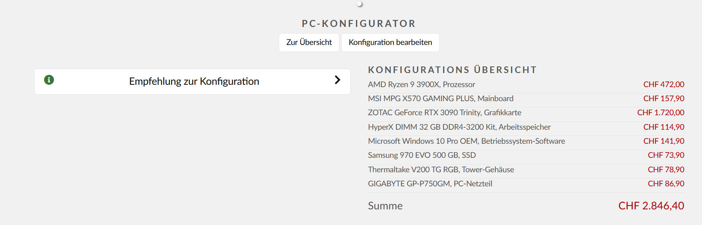This screenshot has height=225, width=702.
Task: Click the small circle indicator at top
Action: [x=360, y=4]
